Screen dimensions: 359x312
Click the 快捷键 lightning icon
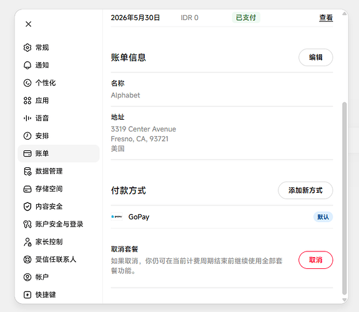[x=27, y=295]
